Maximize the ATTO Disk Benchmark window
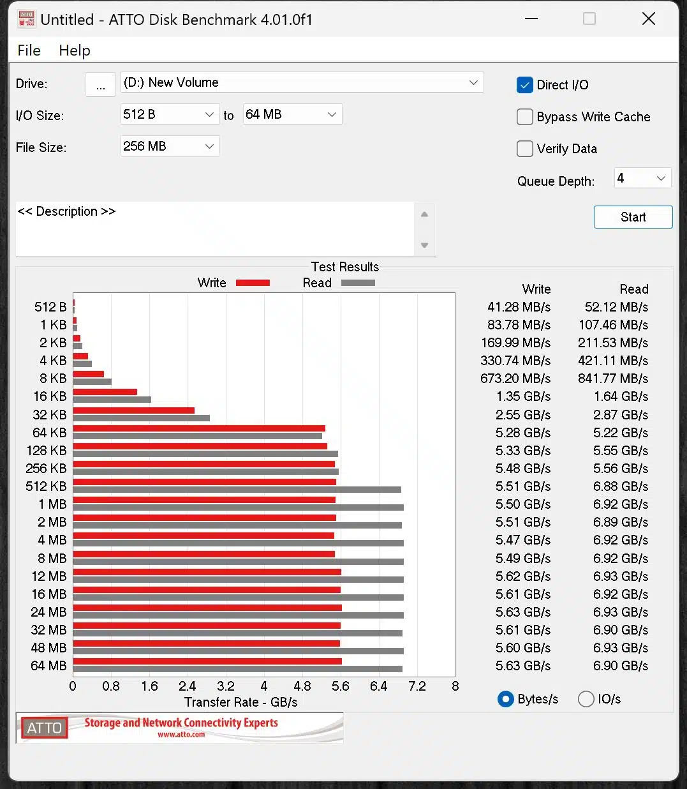Viewport: 687px width, 789px height. pos(589,19)
